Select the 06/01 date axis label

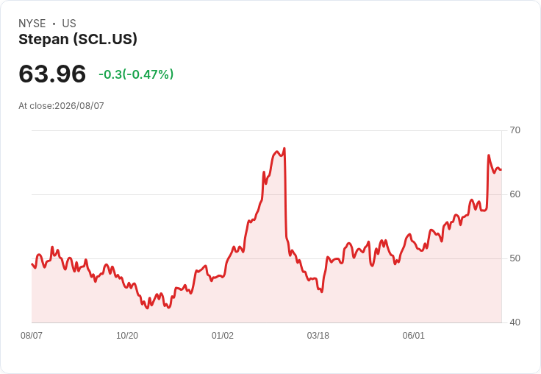pyautogui.click(x=414, y=335)
